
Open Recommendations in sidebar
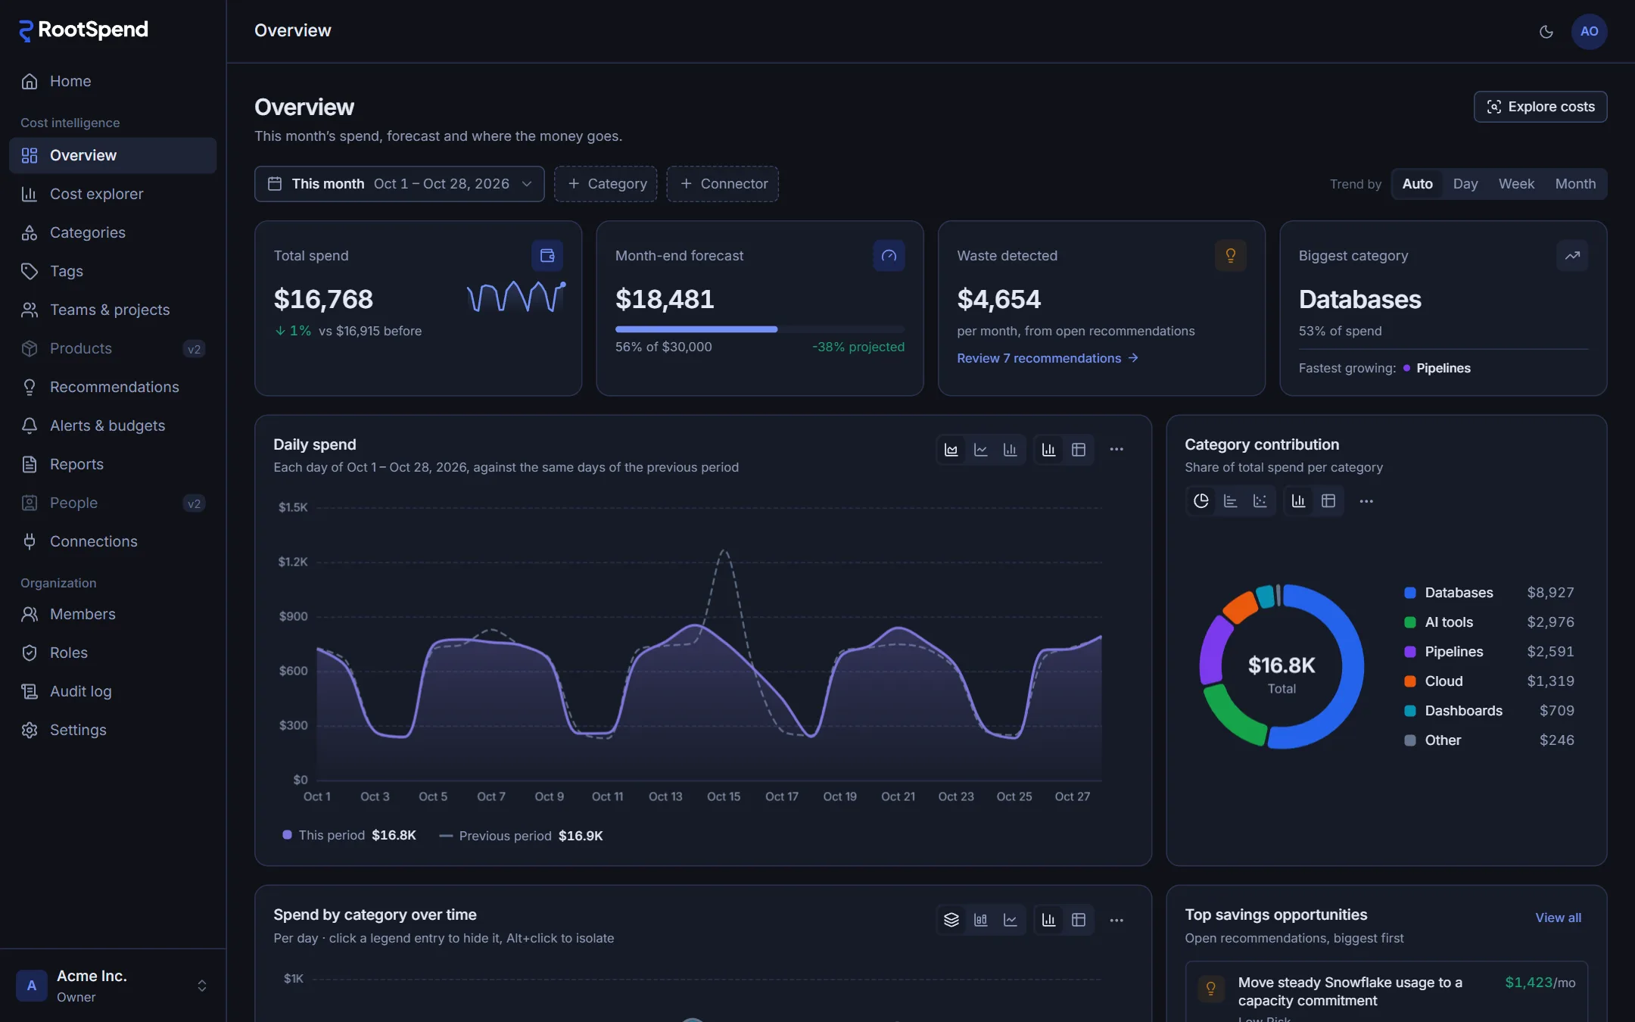click(113, 387)
